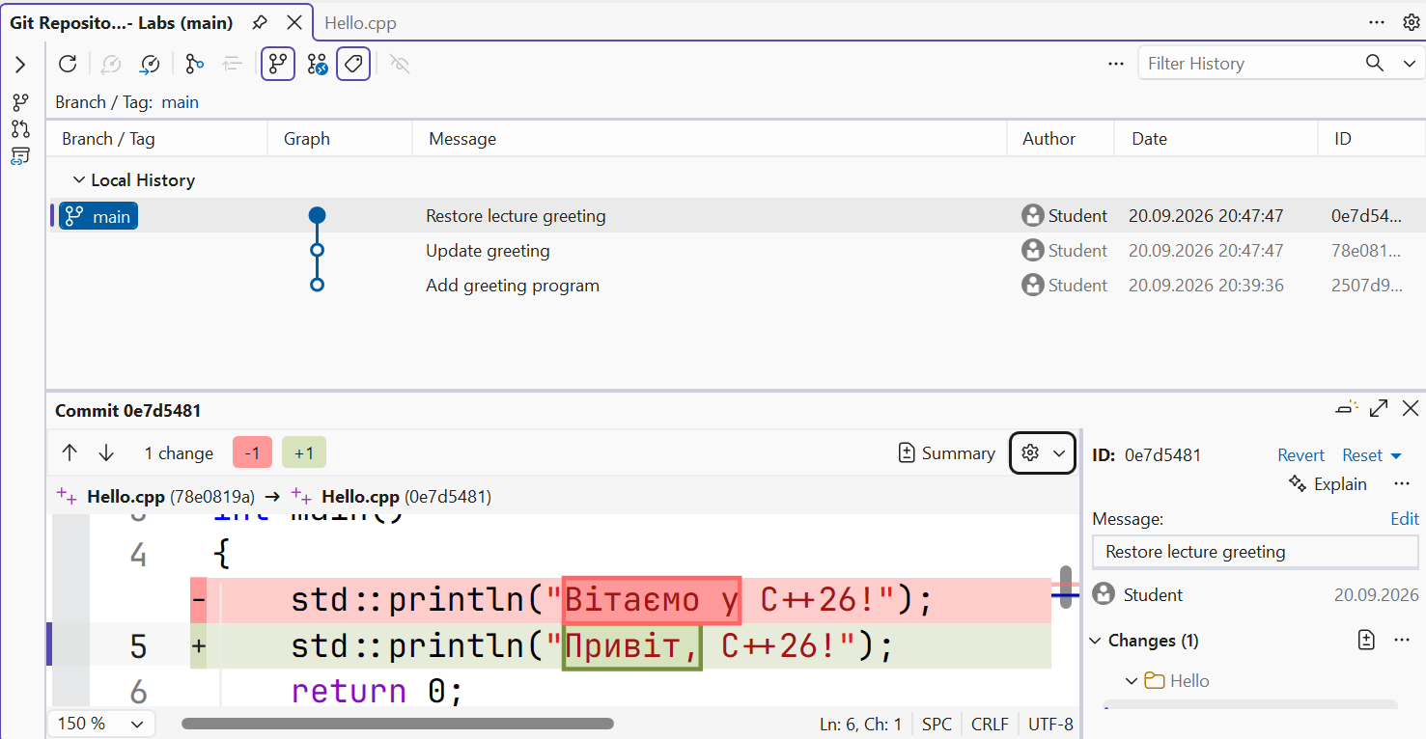Expand the left side panel chevron

20,65
